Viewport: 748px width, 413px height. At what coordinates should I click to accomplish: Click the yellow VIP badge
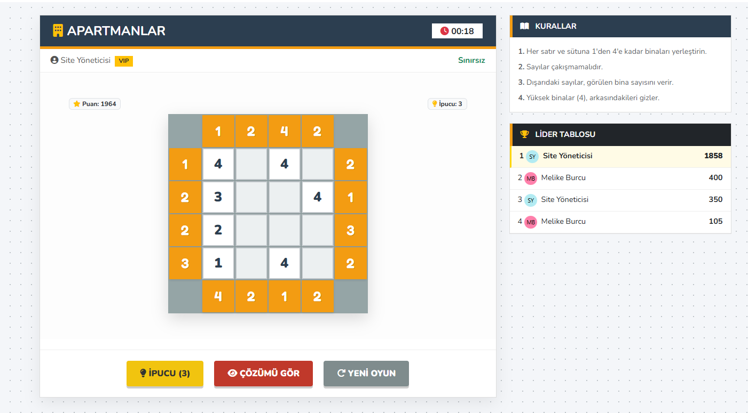(124, 61)
